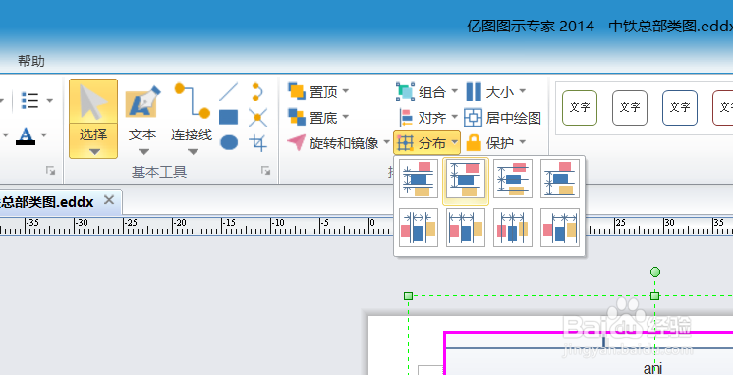Apply the font color A icon
The width and height of the screenshot is (733, 375).
tap(26, 135)
